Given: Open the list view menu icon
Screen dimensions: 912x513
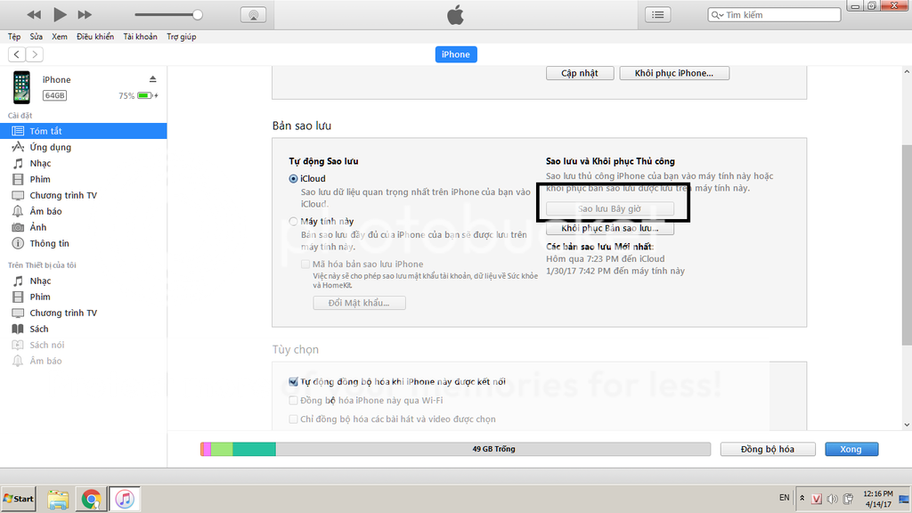Looking at the screenshot, I should [658, 14].
